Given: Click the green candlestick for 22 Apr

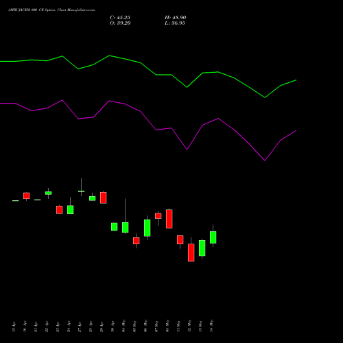Looking at the screenshot, I should pyautogui.click(x=49, y=193).
